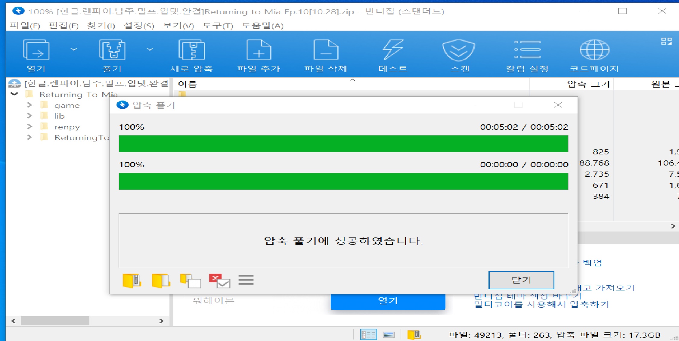Click the image preview view icon in status bar
The width and height of the screenshot is (679, 341).
click(389, 334)
